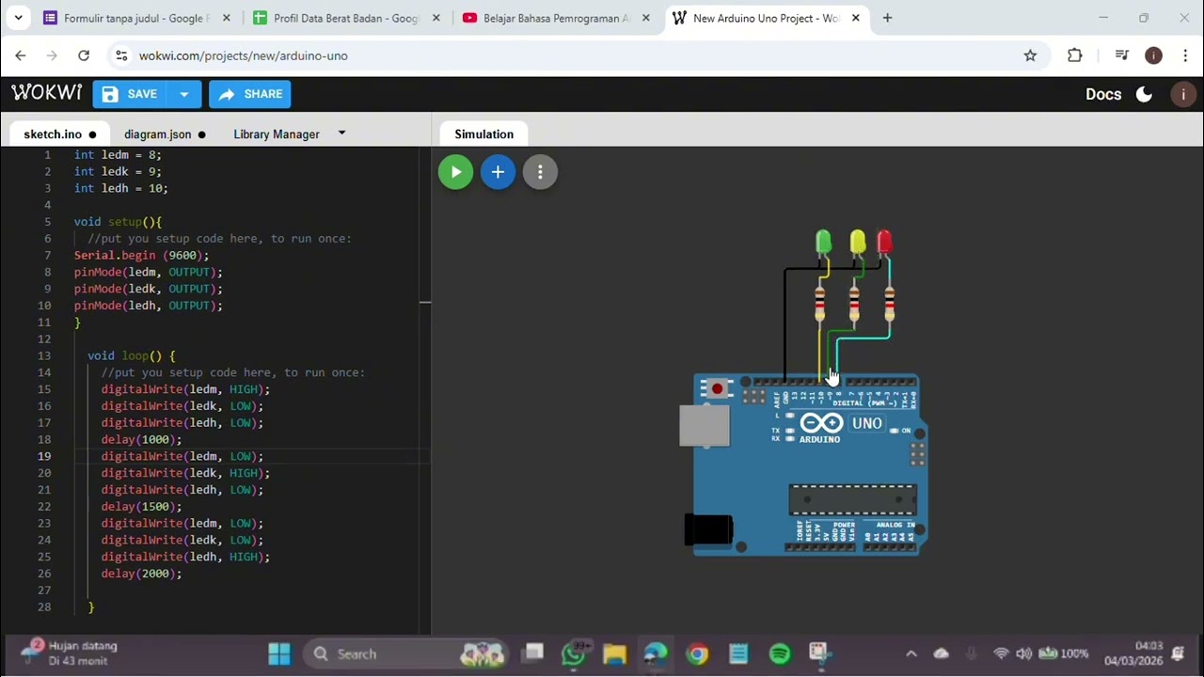Click the 'delay(1500);' code line
The height and width of the screenshot is (677, 1204).
tap(141, 506)
